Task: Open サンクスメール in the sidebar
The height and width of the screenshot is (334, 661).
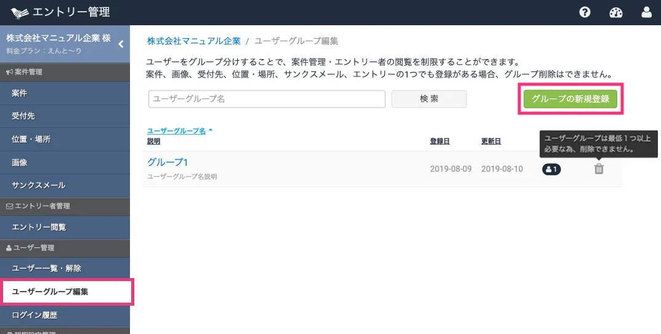Action: (65, 185)
